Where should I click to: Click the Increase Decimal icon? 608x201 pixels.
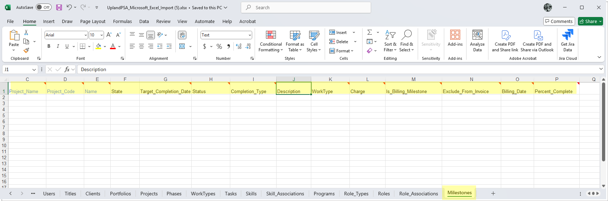click(239, 46)
